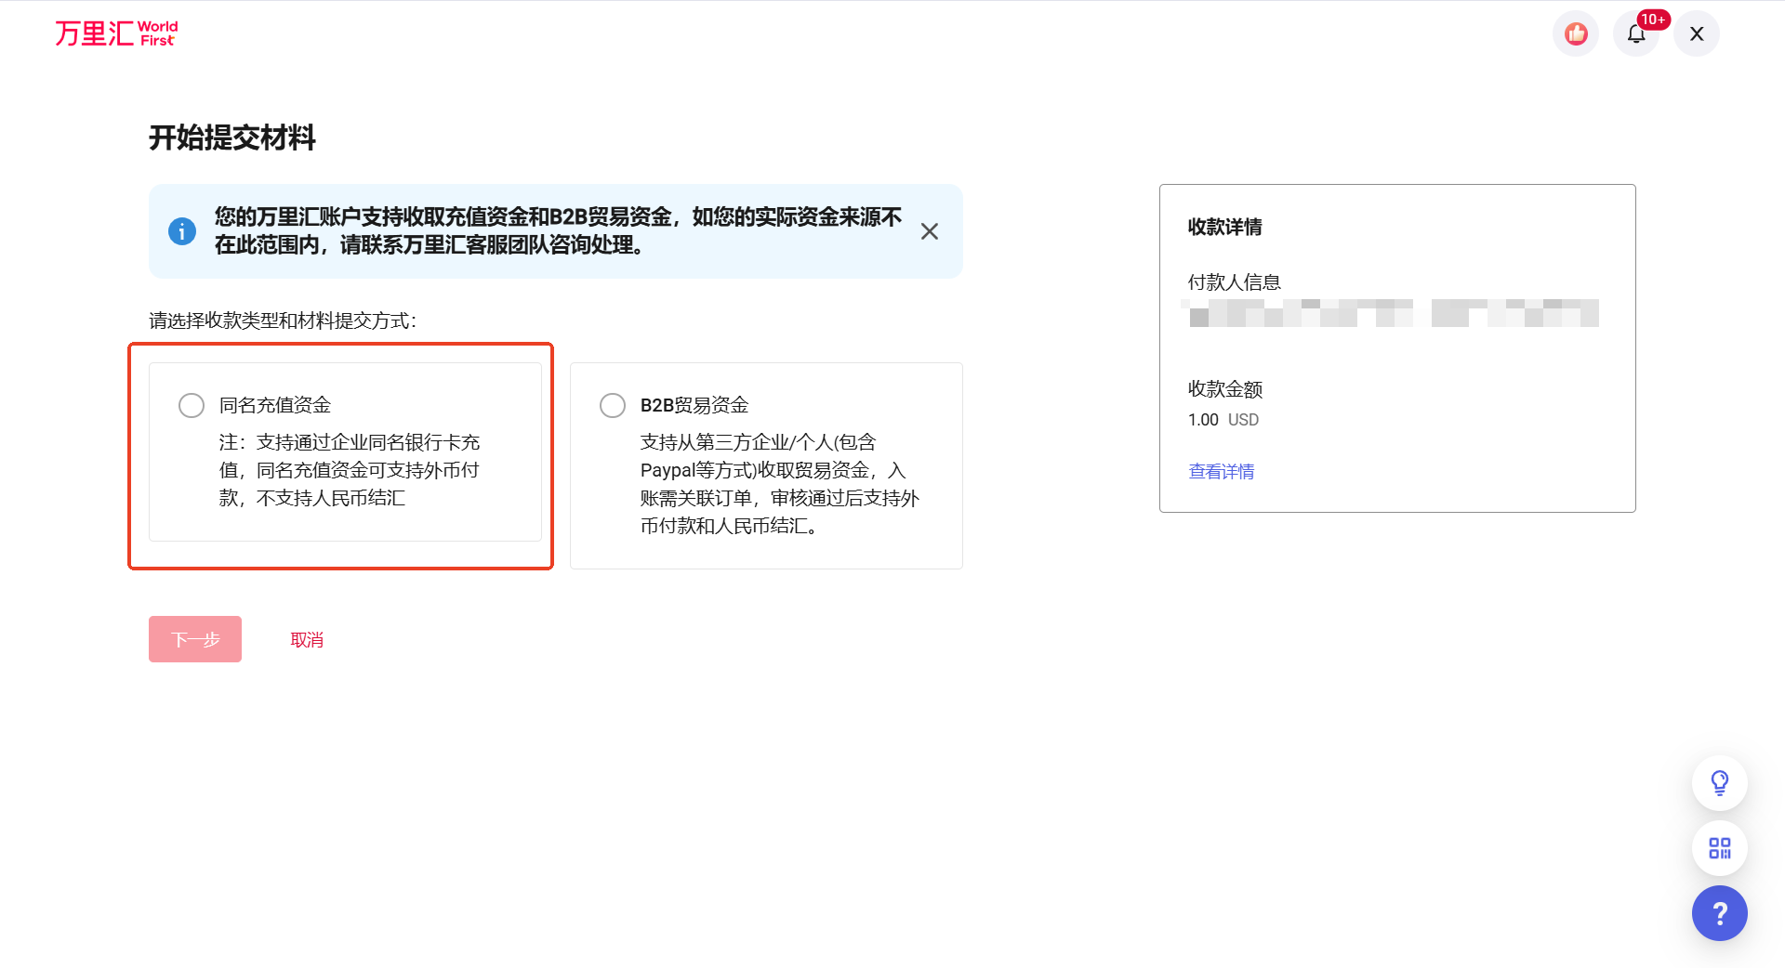
Task: Click the 下一步 button
Action: tap(194, 639)
